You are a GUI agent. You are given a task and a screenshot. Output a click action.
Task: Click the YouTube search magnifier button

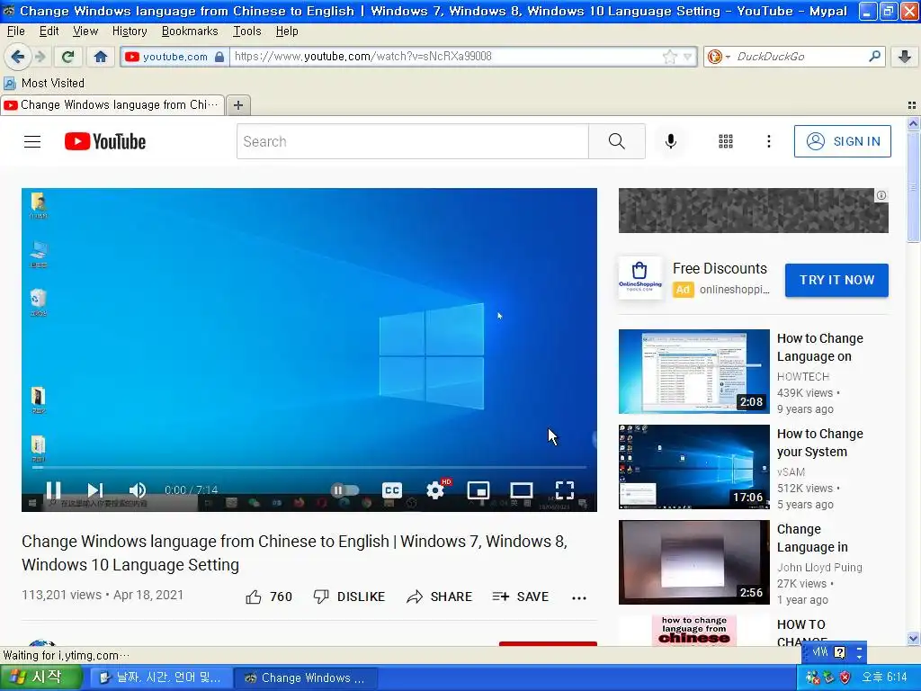[617, 141]
